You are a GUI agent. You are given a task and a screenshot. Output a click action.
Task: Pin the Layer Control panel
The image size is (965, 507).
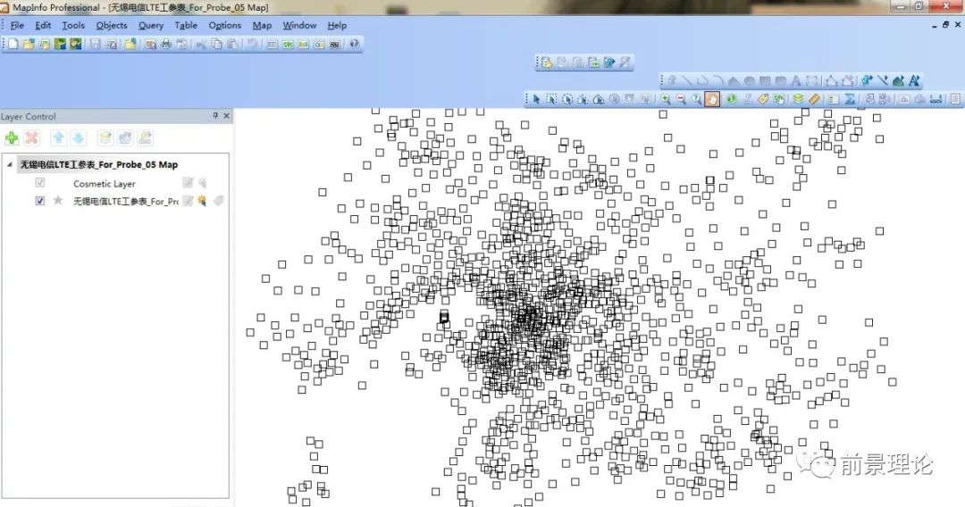215,115
